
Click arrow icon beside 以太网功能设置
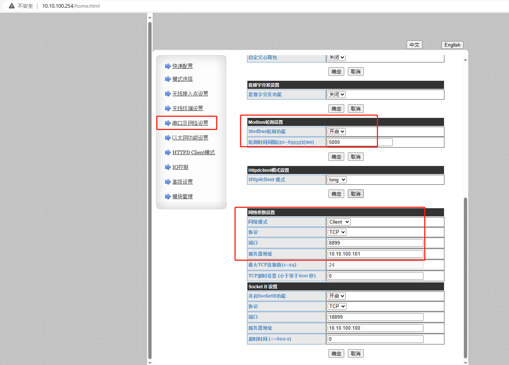168,138
